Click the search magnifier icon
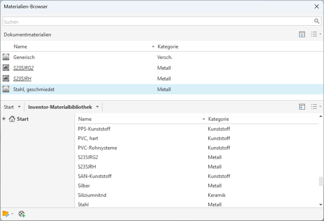The height and width of the screenshot is (221, 324). click(317, 21)
